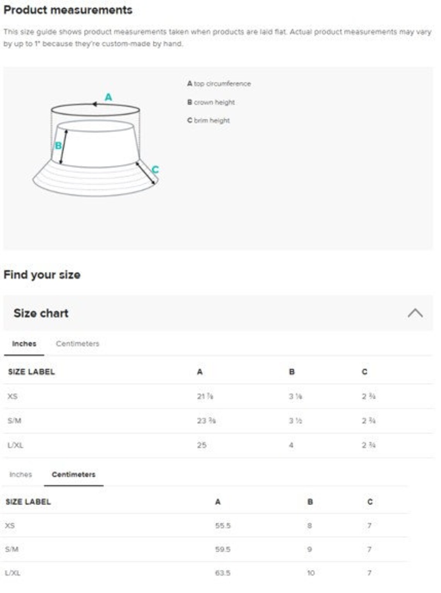Click the bucket hat diagram
Viewport: 441px width, 593px height.
96,145
